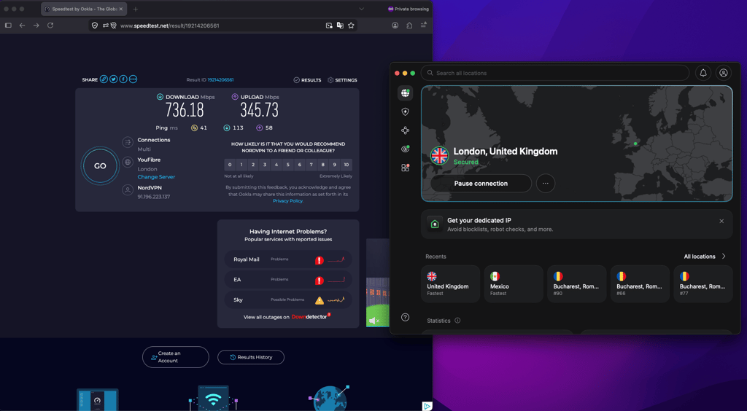The height and width of the screenshot is (411, 747).
Task: Open the AdChoices icon at page bottom
Action: (427, 406)
